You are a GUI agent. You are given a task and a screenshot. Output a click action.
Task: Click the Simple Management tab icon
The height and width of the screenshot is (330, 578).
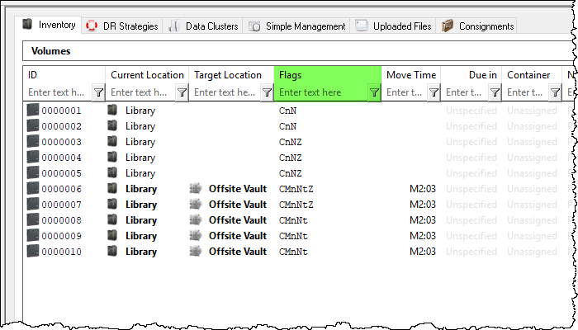click(x=254, y=26)
